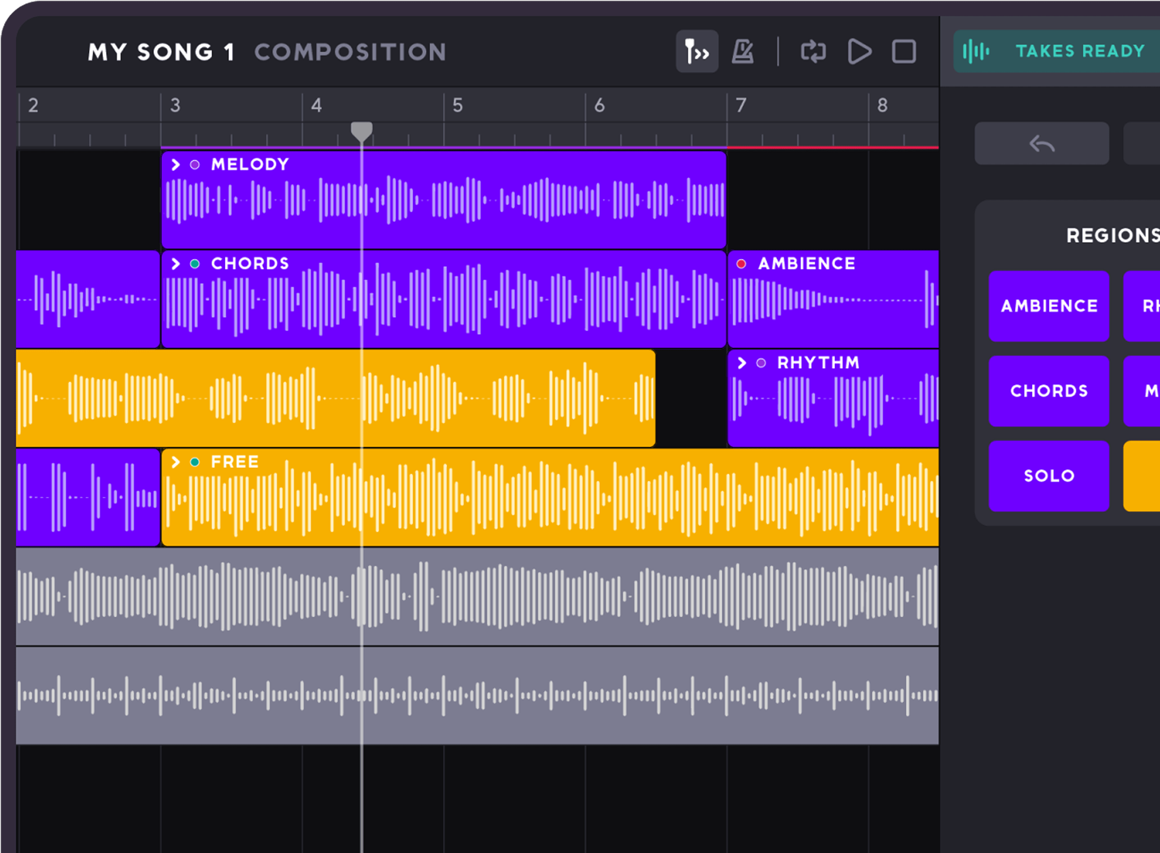Toggle the red record dot on Ambience
This screenshot has height=853, width=1160.
741,264
